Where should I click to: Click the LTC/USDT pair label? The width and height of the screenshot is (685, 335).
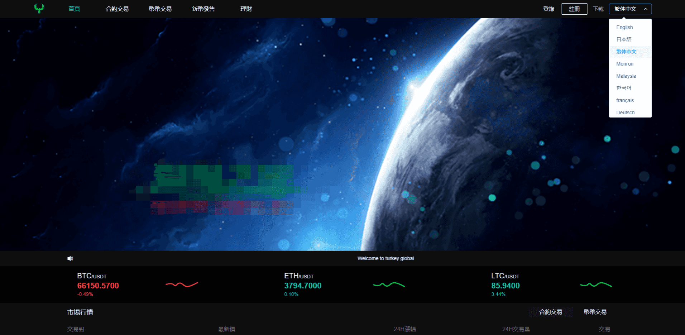click(505, 276)
